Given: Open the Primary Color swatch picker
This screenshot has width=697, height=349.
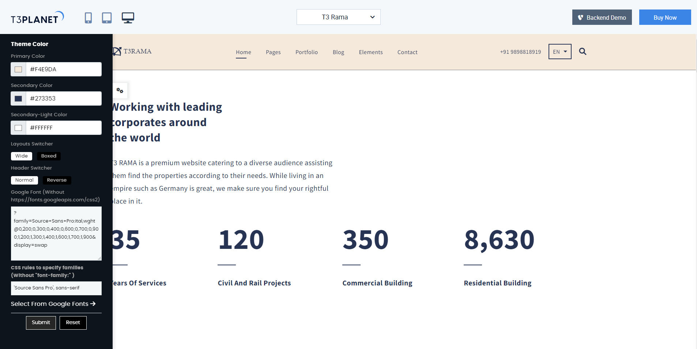Looking at the screenshot, I should pos(18,69).
